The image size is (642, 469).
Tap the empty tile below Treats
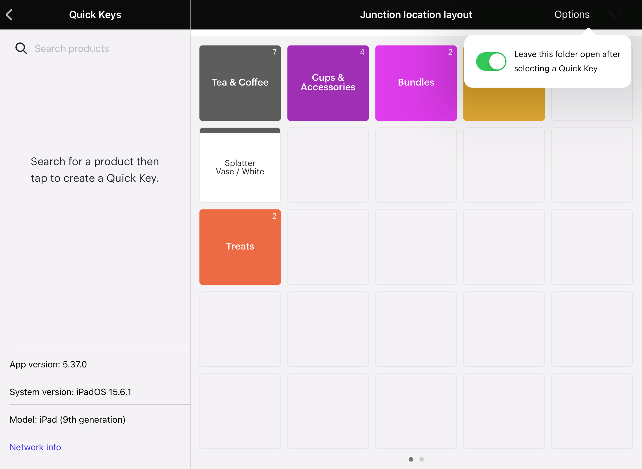pyautogui.click(x=240, y=329)
